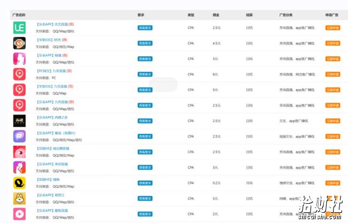The height and width of the screenshot is (223, 348).
Task: Click the fox face app icon
Action: tap(19, 198)
